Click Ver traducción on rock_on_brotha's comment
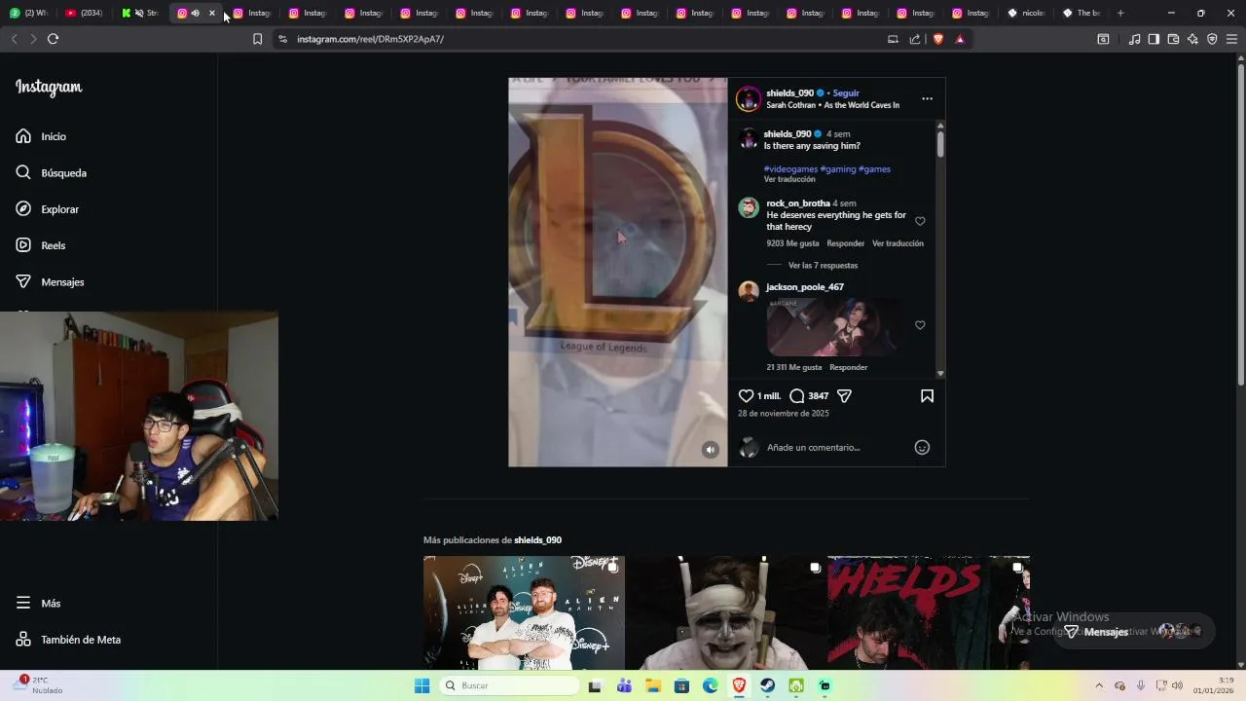 click(898, 243)
